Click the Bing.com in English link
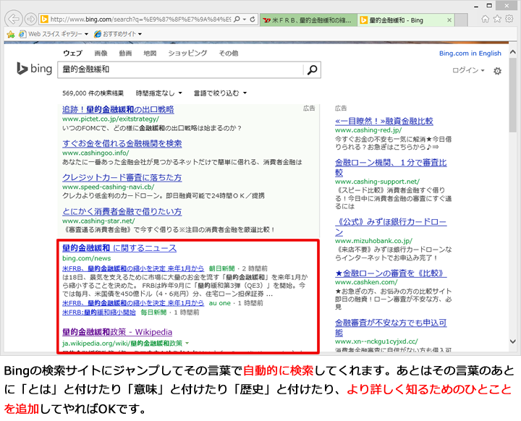 [x=470, y=53]
